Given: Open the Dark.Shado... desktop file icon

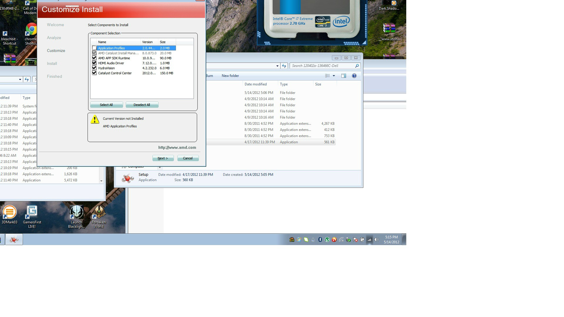Looking at the screenshot, I should coord(389,6).
